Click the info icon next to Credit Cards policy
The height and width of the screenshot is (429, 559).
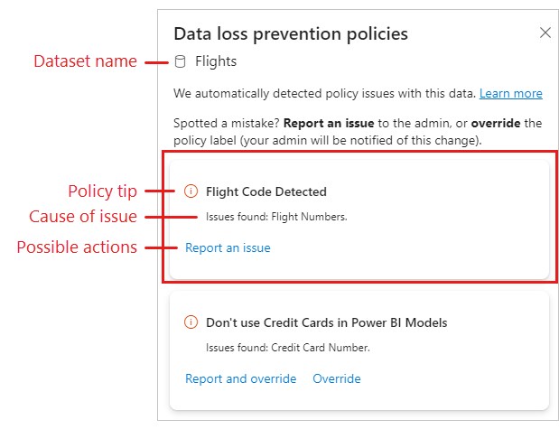click(x=191, y=322)
